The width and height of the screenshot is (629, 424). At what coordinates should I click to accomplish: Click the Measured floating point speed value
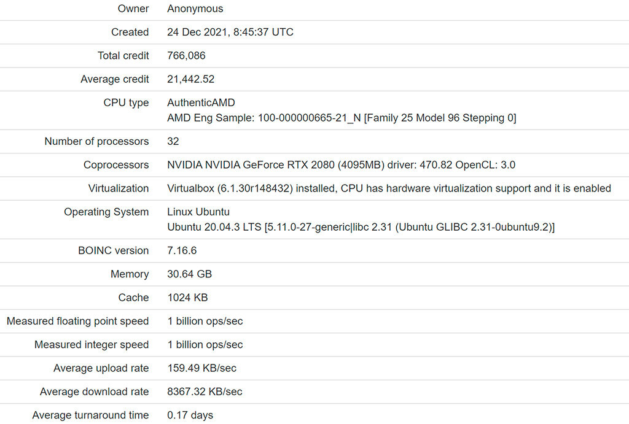(205, 321)
